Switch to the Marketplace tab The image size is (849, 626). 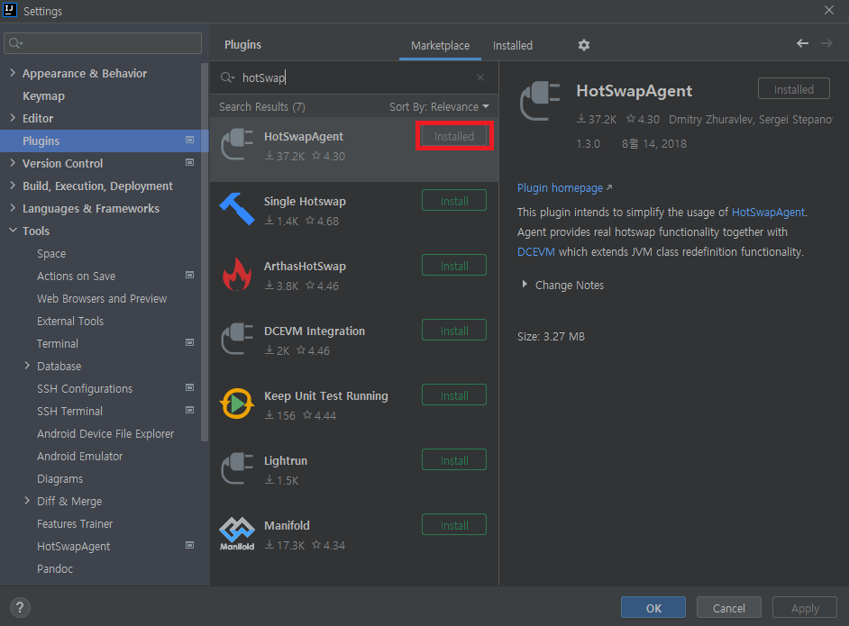(x=440, y=45)
